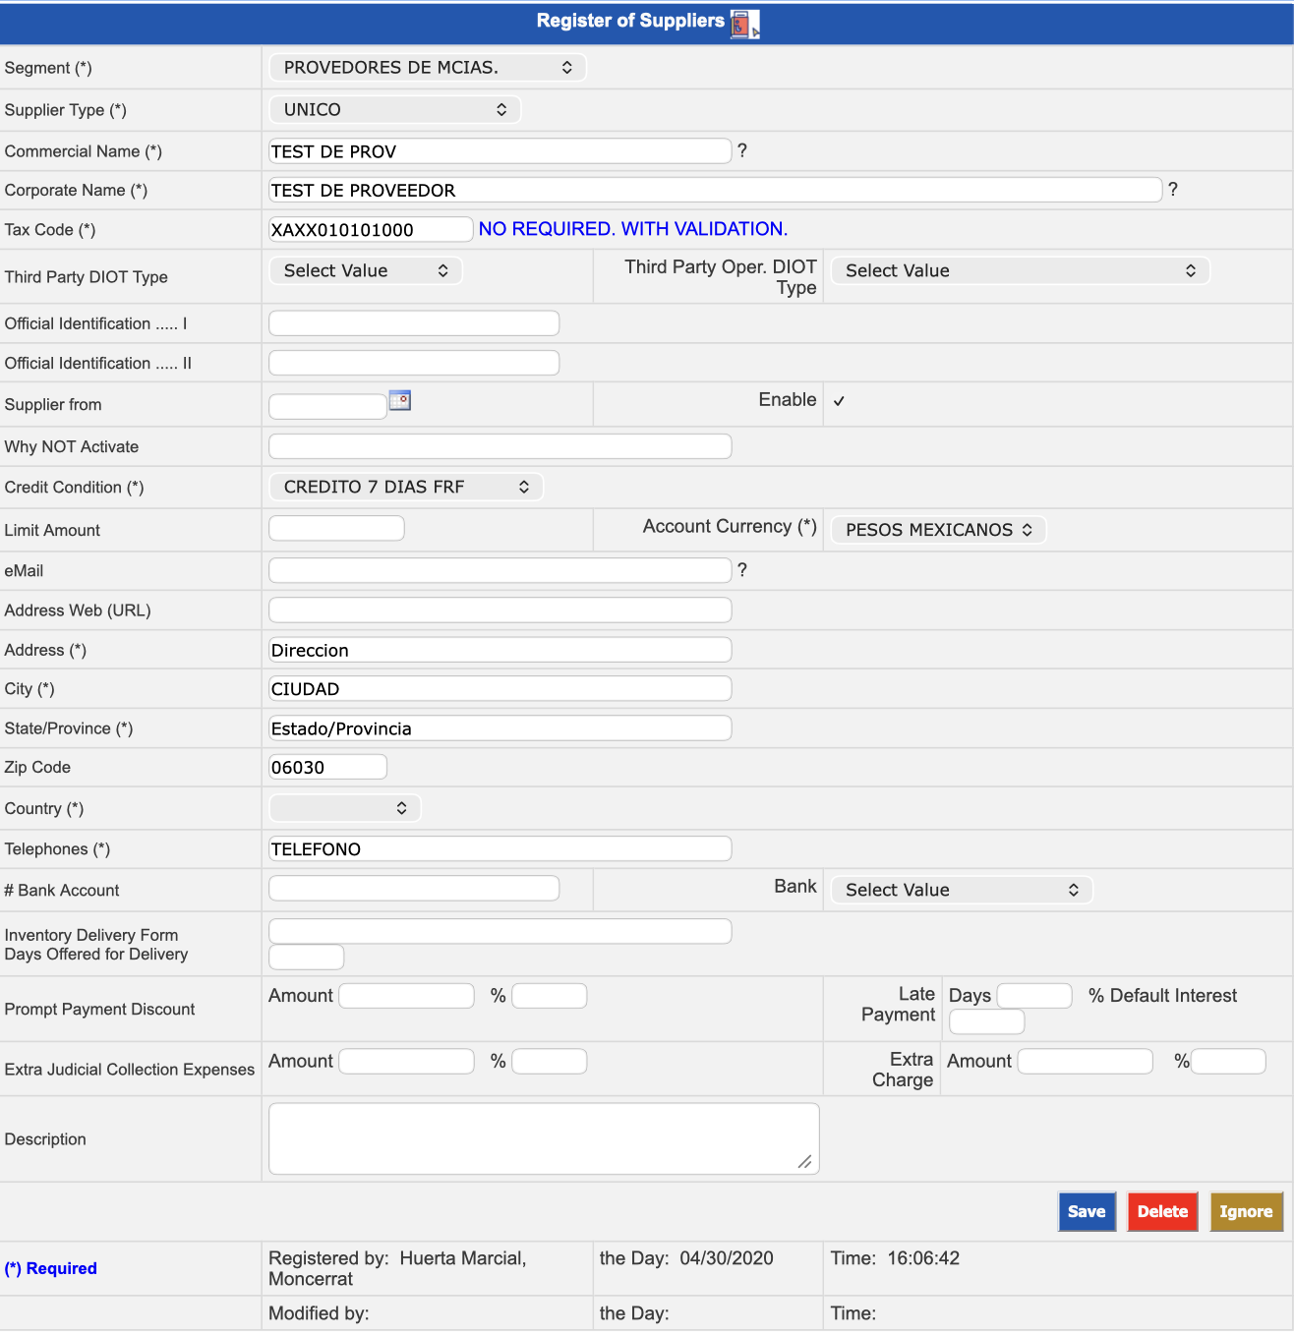This screenshot has width=1294, height=1337.
Task: Open the Bank Select Value dropdown
Action: point(961,891)
